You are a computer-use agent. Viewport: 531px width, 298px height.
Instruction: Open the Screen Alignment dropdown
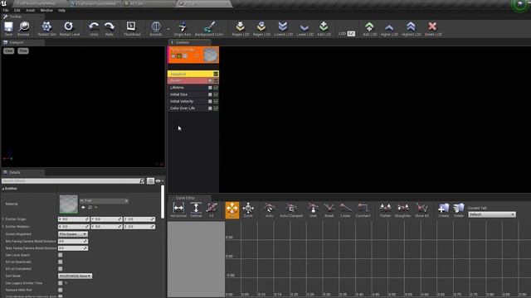click(73, 233)
